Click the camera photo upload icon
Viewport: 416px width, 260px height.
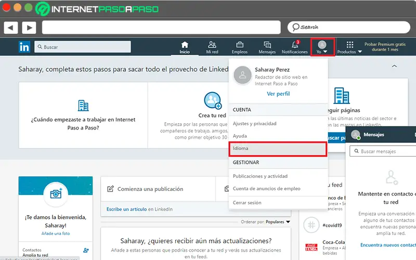pyautogui.click(x=56, y=194)
